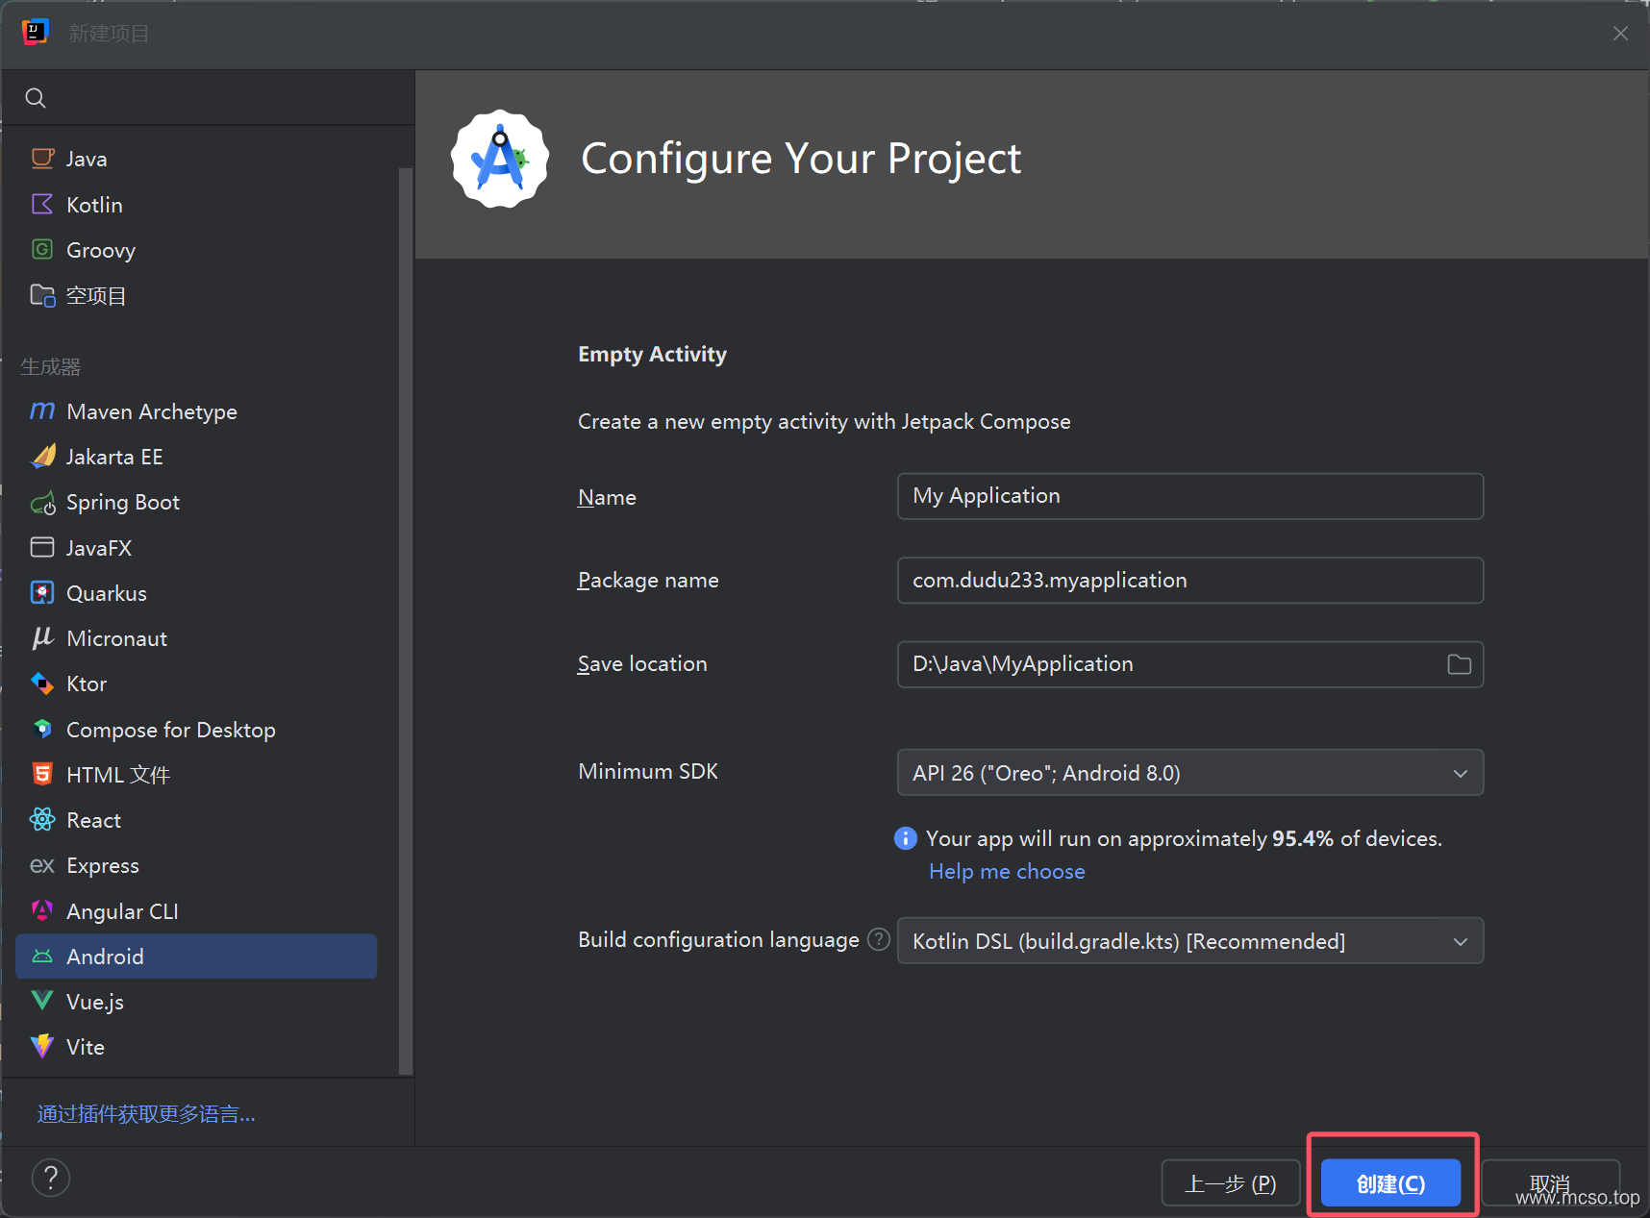Choose Java in the project type list
The image size is (1650, 1218).
pos(196,159)
